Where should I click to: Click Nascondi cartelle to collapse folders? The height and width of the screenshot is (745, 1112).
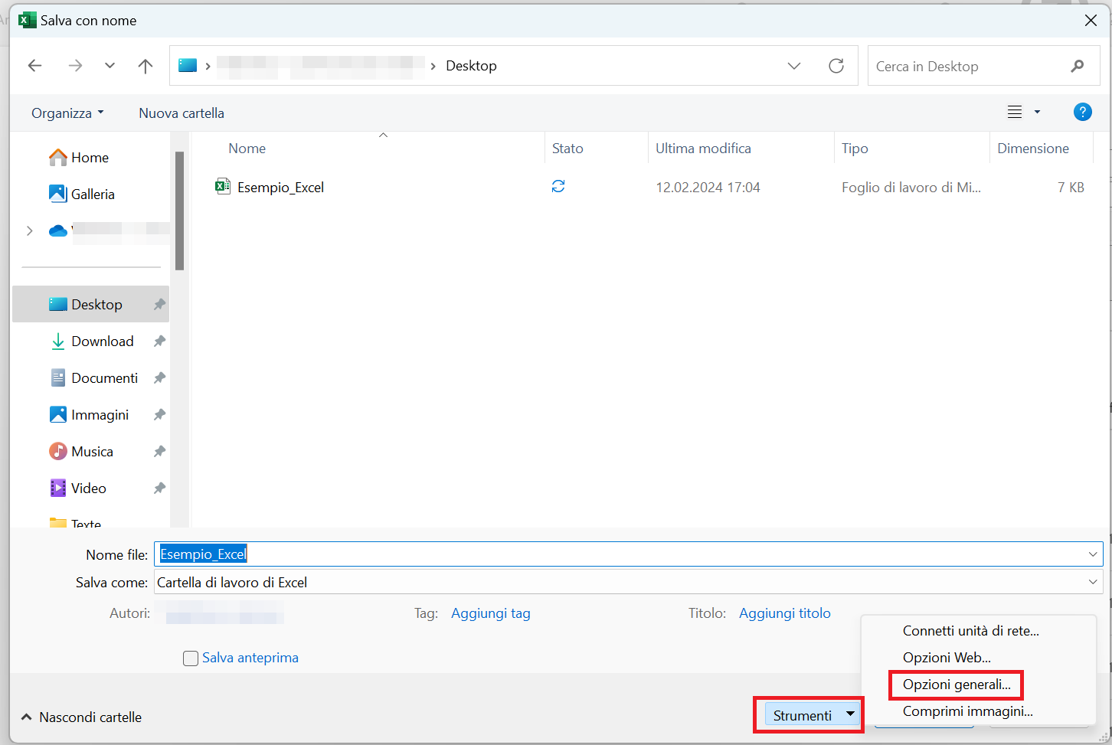(x=81, y=717)
